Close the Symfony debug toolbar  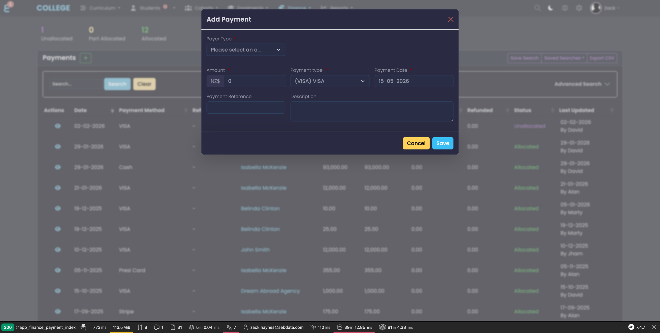point(654,327)
